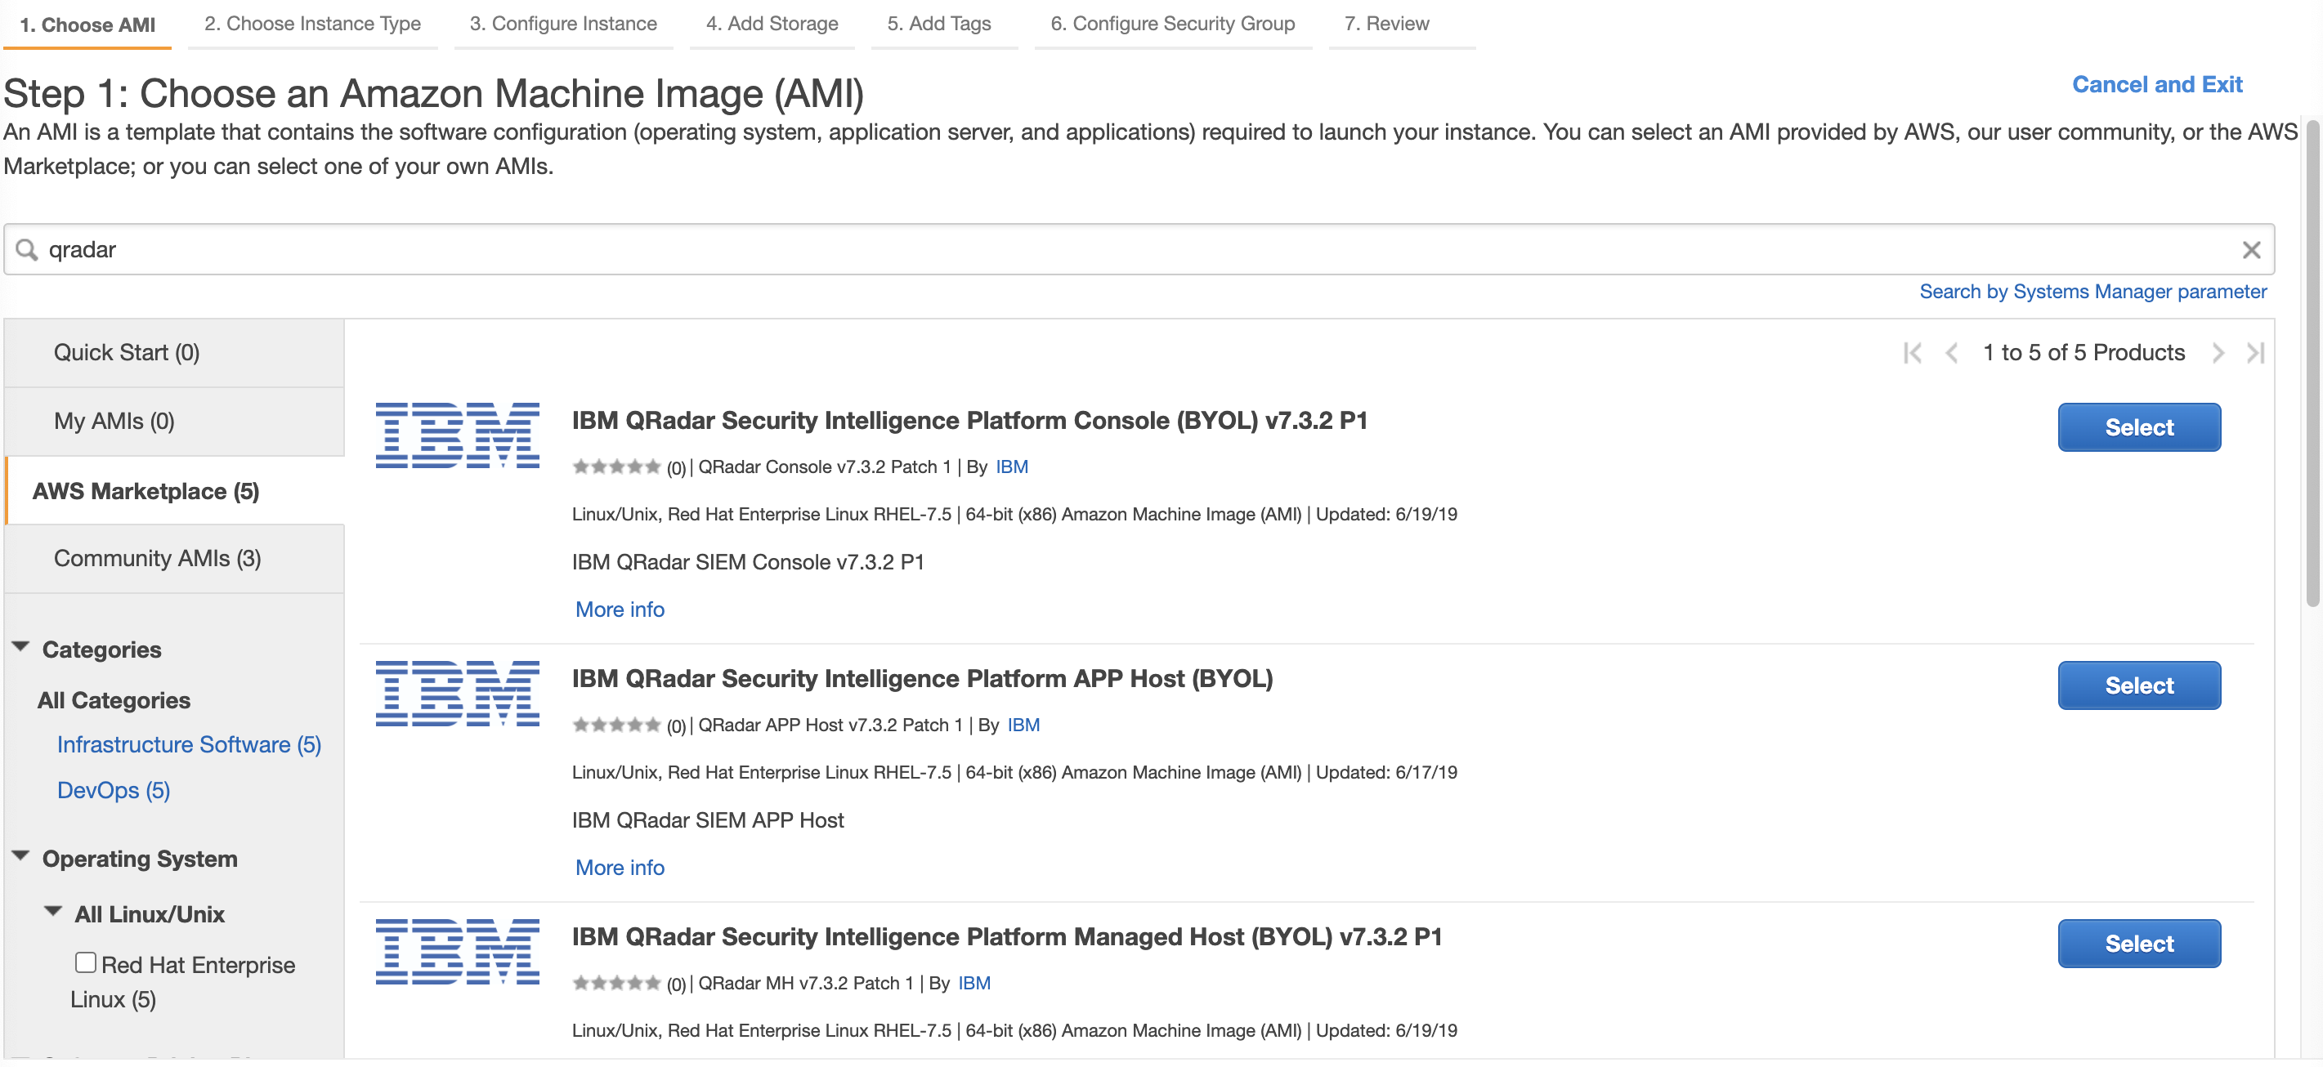Go to first page of products
The image size is (2323, 1067).
[x=1912, y=352]
